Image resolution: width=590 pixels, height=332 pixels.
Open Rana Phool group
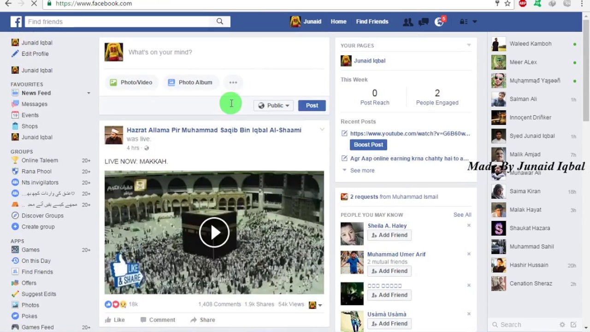pyautogui.click(x=37, y=172)
